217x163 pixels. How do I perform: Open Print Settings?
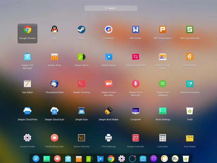tap(108, 138)
